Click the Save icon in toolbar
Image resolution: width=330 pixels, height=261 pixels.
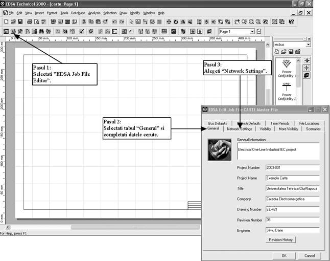20,22
